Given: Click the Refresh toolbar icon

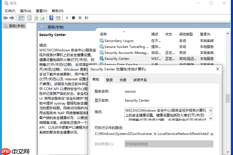Looking at the screenshot, I should pos(36,18).
